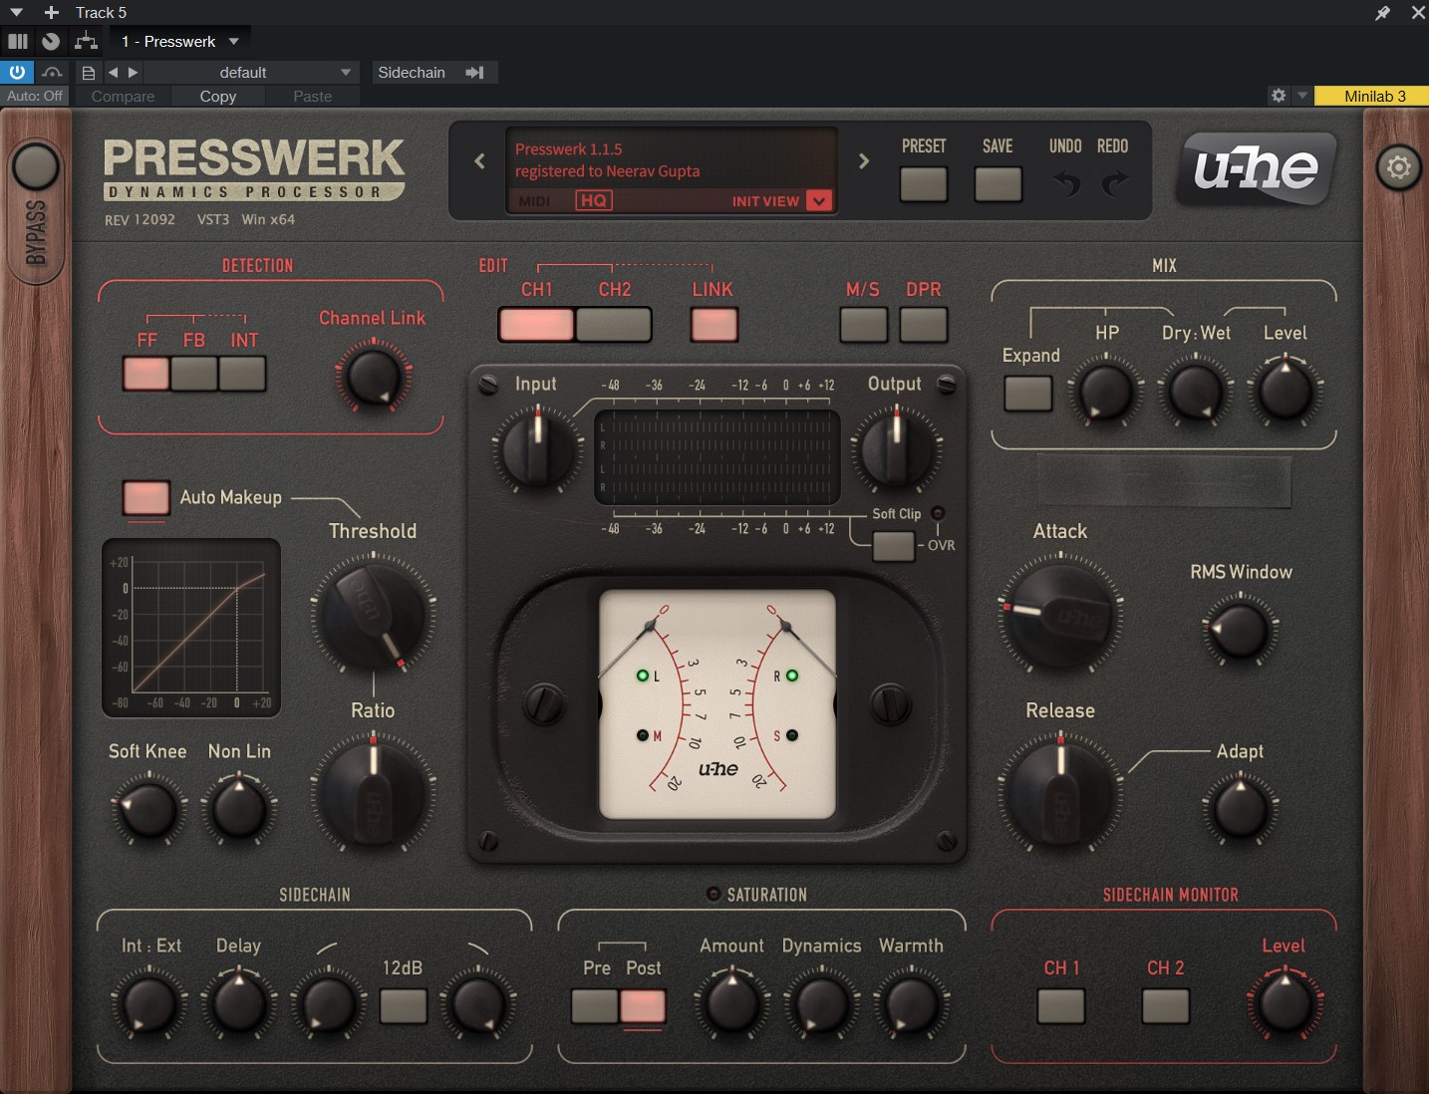Click the automation mode icon beside power
1429x1094 pixels.
[52, 73]
